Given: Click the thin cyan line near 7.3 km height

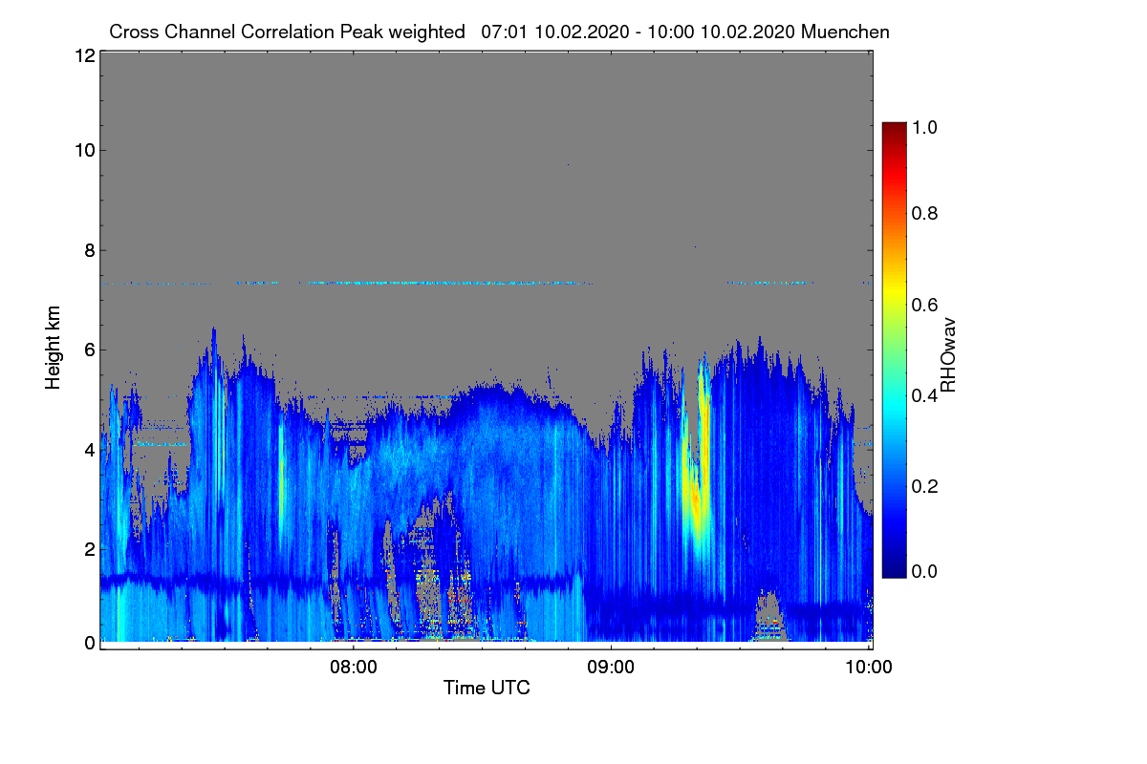Looking at the screenshot, I should 444,283.
